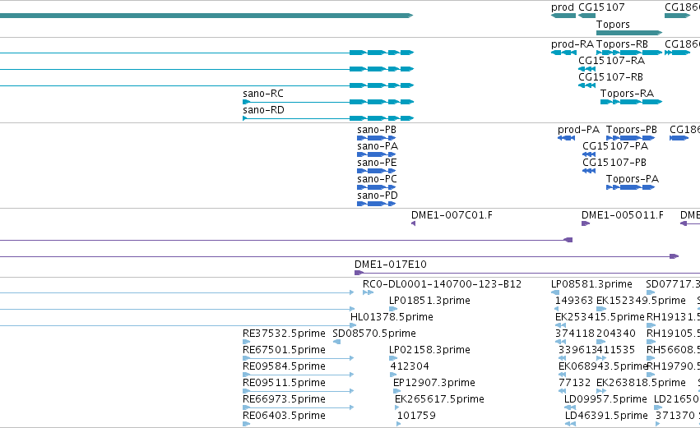Select the prod gene feature
Image resolution: width=700 pixels, height=428 pixels.
(x=563, y=16)
